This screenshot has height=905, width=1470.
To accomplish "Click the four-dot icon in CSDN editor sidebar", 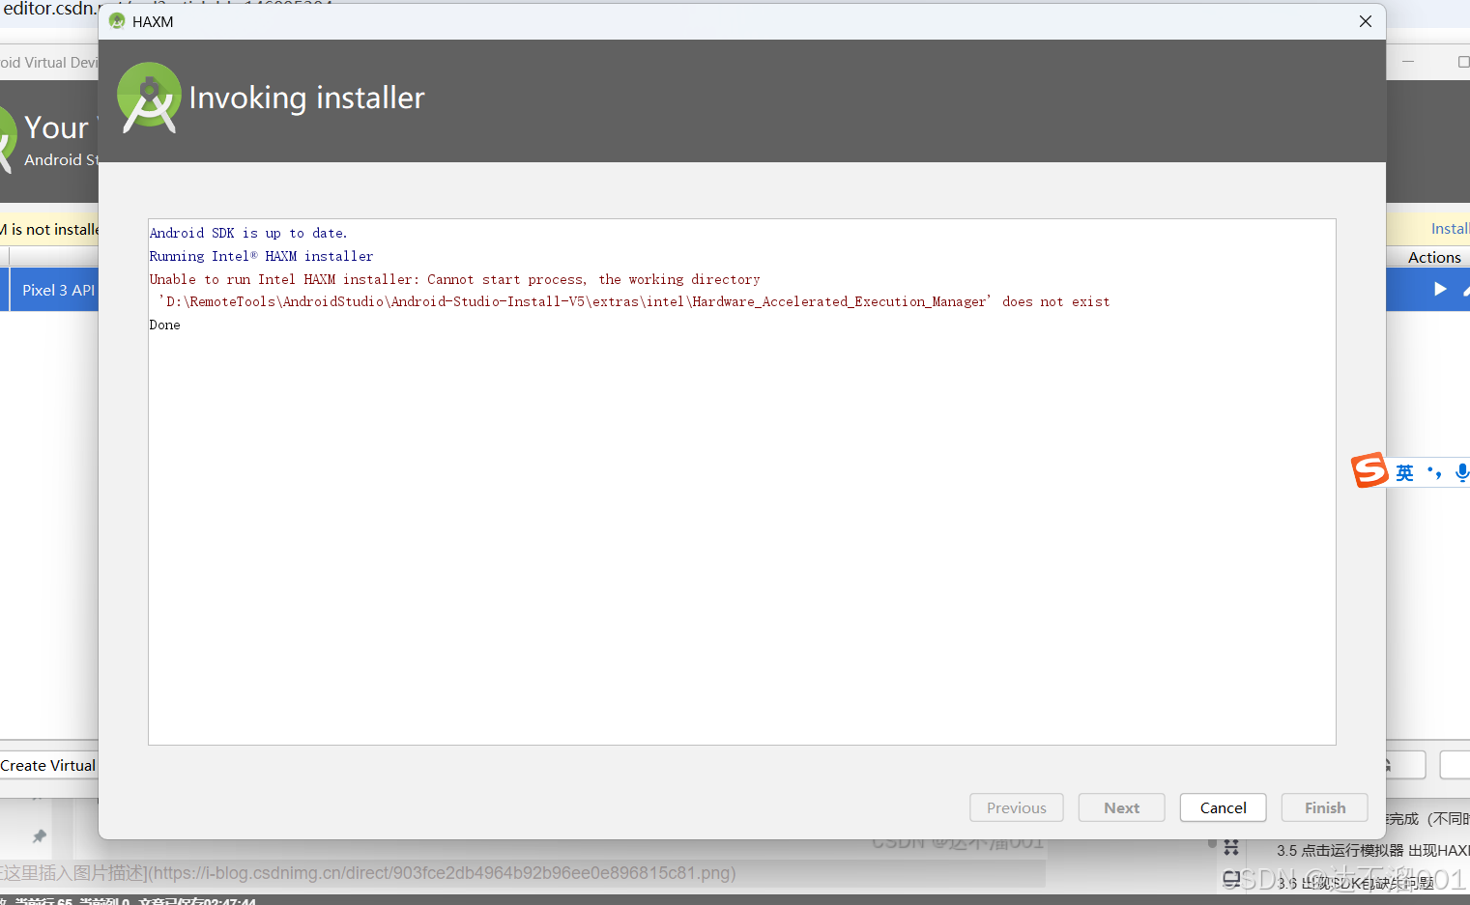I will [x=1231, y=847].
